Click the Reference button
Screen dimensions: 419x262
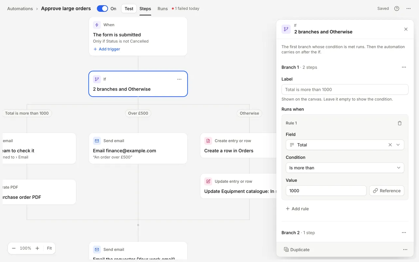pos(387,191)
